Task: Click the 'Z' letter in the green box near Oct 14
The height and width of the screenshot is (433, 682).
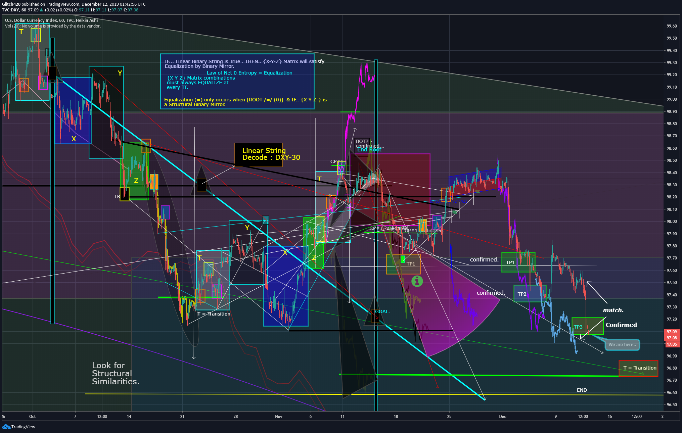Action: pos(136,180)
